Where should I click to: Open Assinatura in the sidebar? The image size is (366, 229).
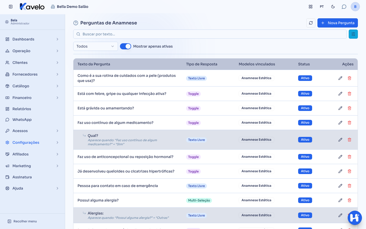point(33,177)
